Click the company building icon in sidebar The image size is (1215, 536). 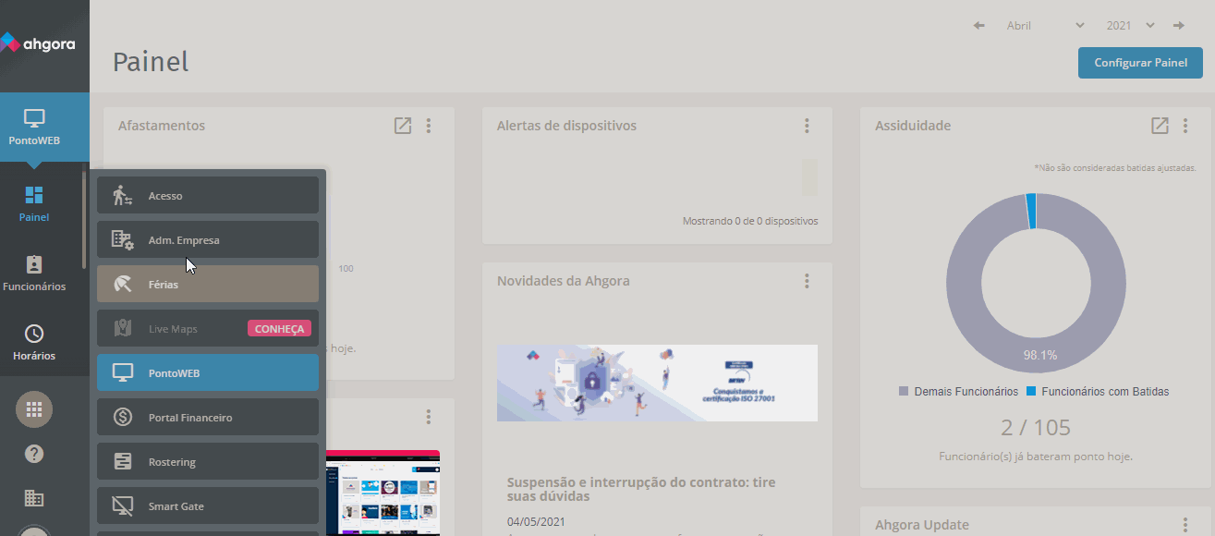pyautogui.click(x=34, y=498)
